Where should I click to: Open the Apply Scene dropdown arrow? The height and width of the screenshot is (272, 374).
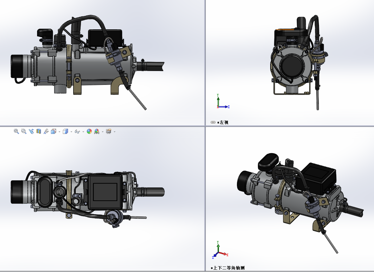click(x=103, y=132)
